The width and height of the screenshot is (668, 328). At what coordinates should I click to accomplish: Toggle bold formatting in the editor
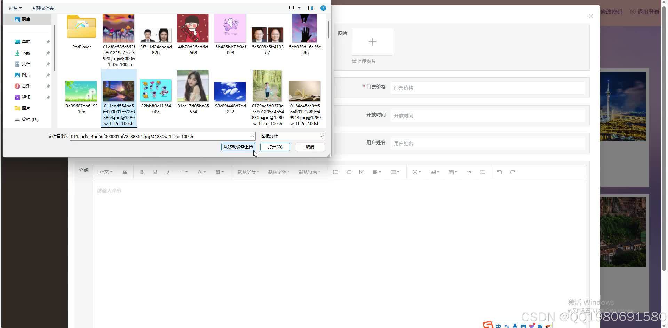point(142,172)
